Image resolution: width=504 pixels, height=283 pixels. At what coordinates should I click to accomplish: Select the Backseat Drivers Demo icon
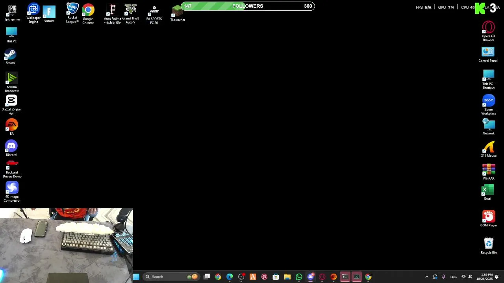(x=12, y=169)
